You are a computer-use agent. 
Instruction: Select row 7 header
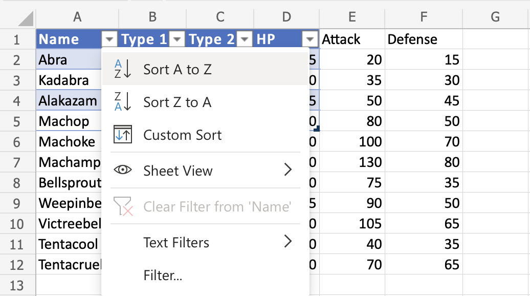[x=17, y=162]
